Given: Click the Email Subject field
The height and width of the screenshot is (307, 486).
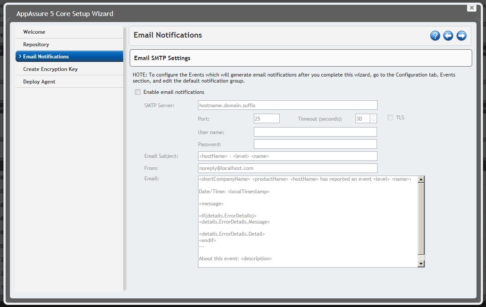Looking at the screenshot, I should coord(288,156).
